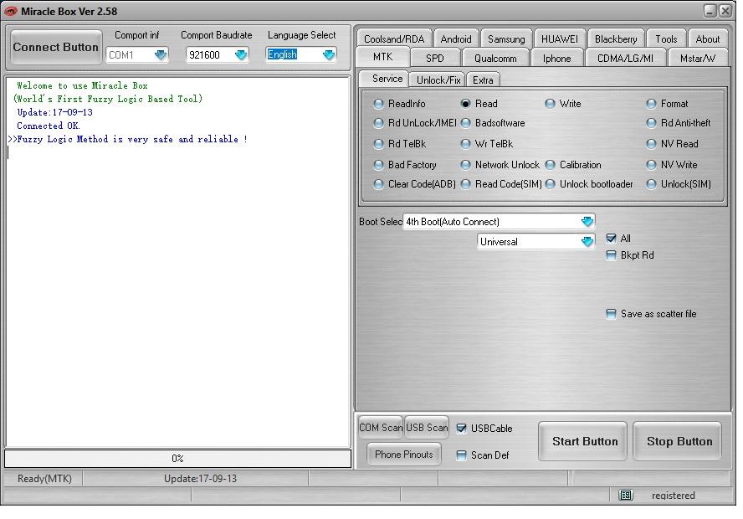Select the Write radio option

563,104
